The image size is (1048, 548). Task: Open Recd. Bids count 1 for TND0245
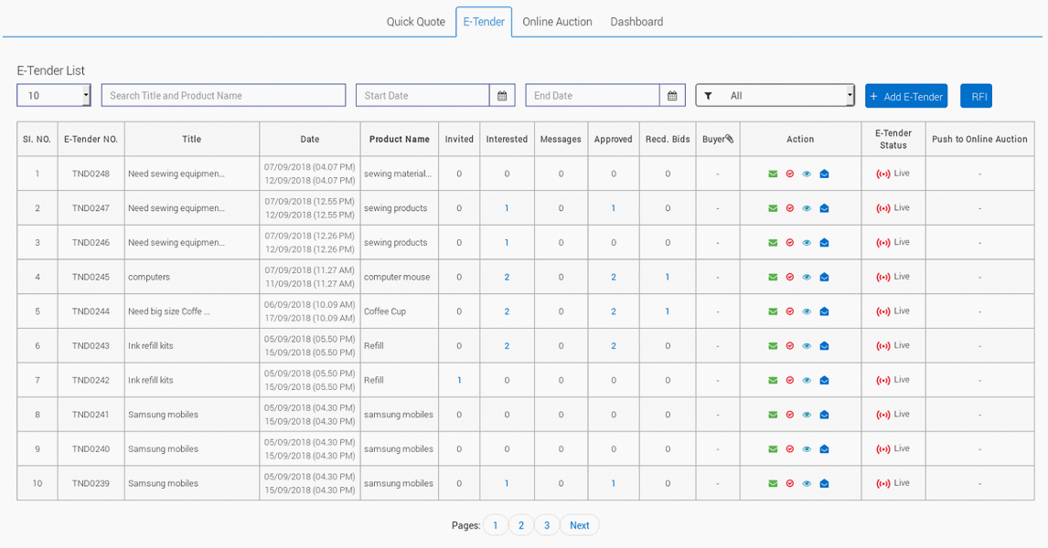coord(667,277)
